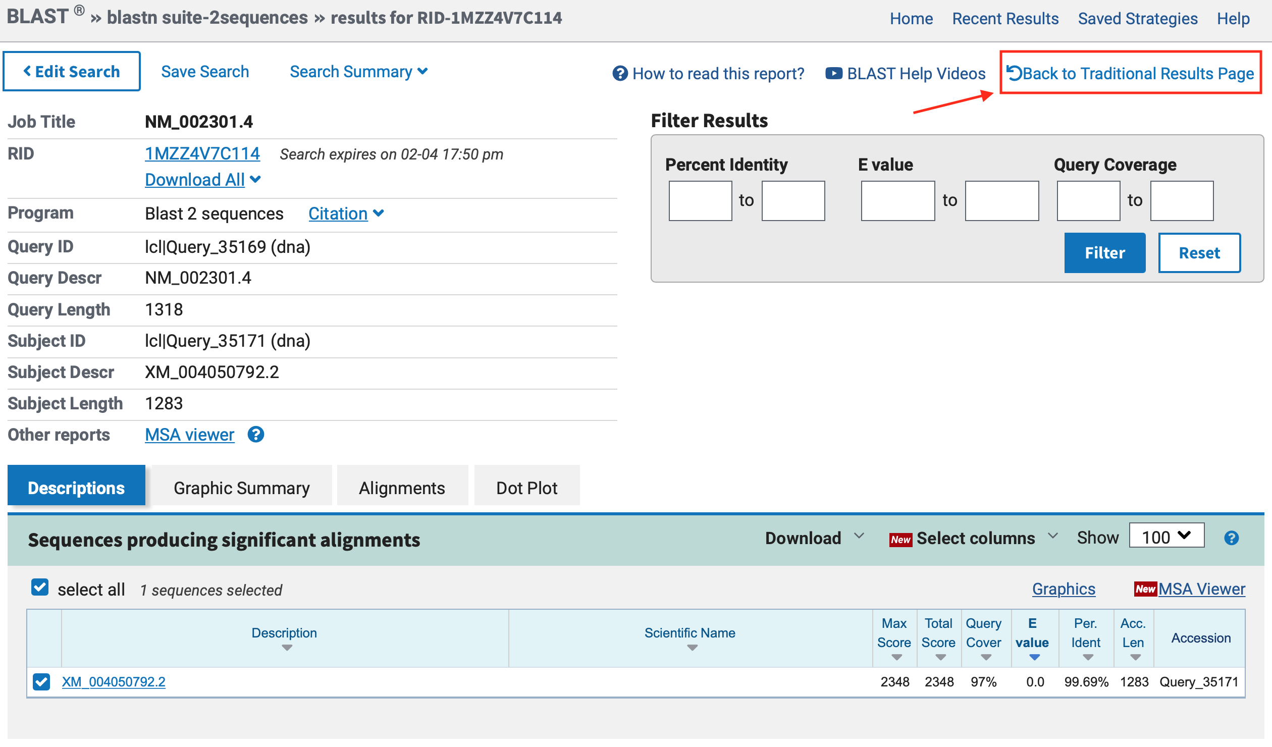Click the Reset button
The image size is (1272, 747).
point(1199,253)
